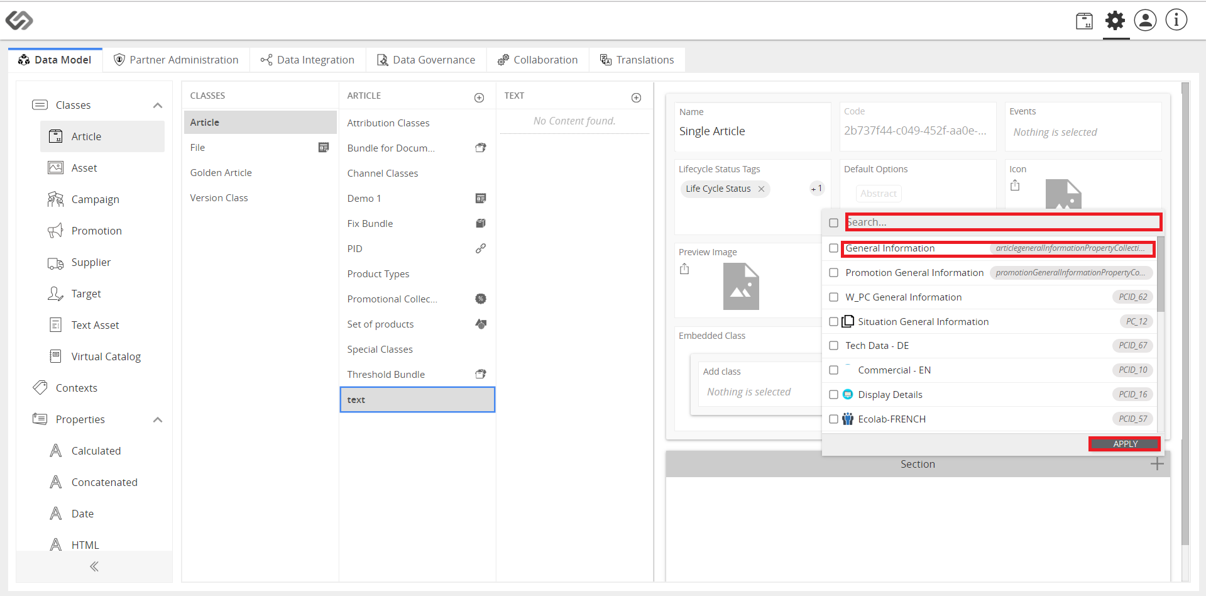The height and width of the screenshot is (596, 1206).
Task: Select the Virtual Catalog icon
Action: click(x=56, y=356)
